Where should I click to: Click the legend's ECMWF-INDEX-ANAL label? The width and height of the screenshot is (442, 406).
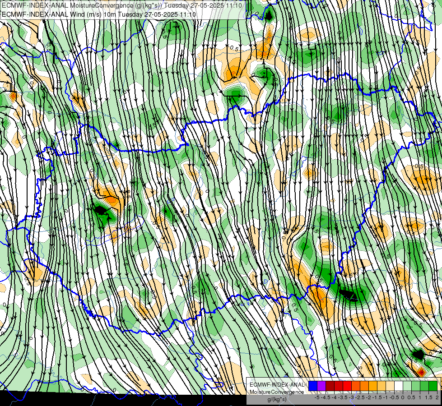tap(277, 385)
